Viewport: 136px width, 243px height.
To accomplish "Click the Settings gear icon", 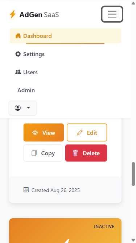I will 18,54.
